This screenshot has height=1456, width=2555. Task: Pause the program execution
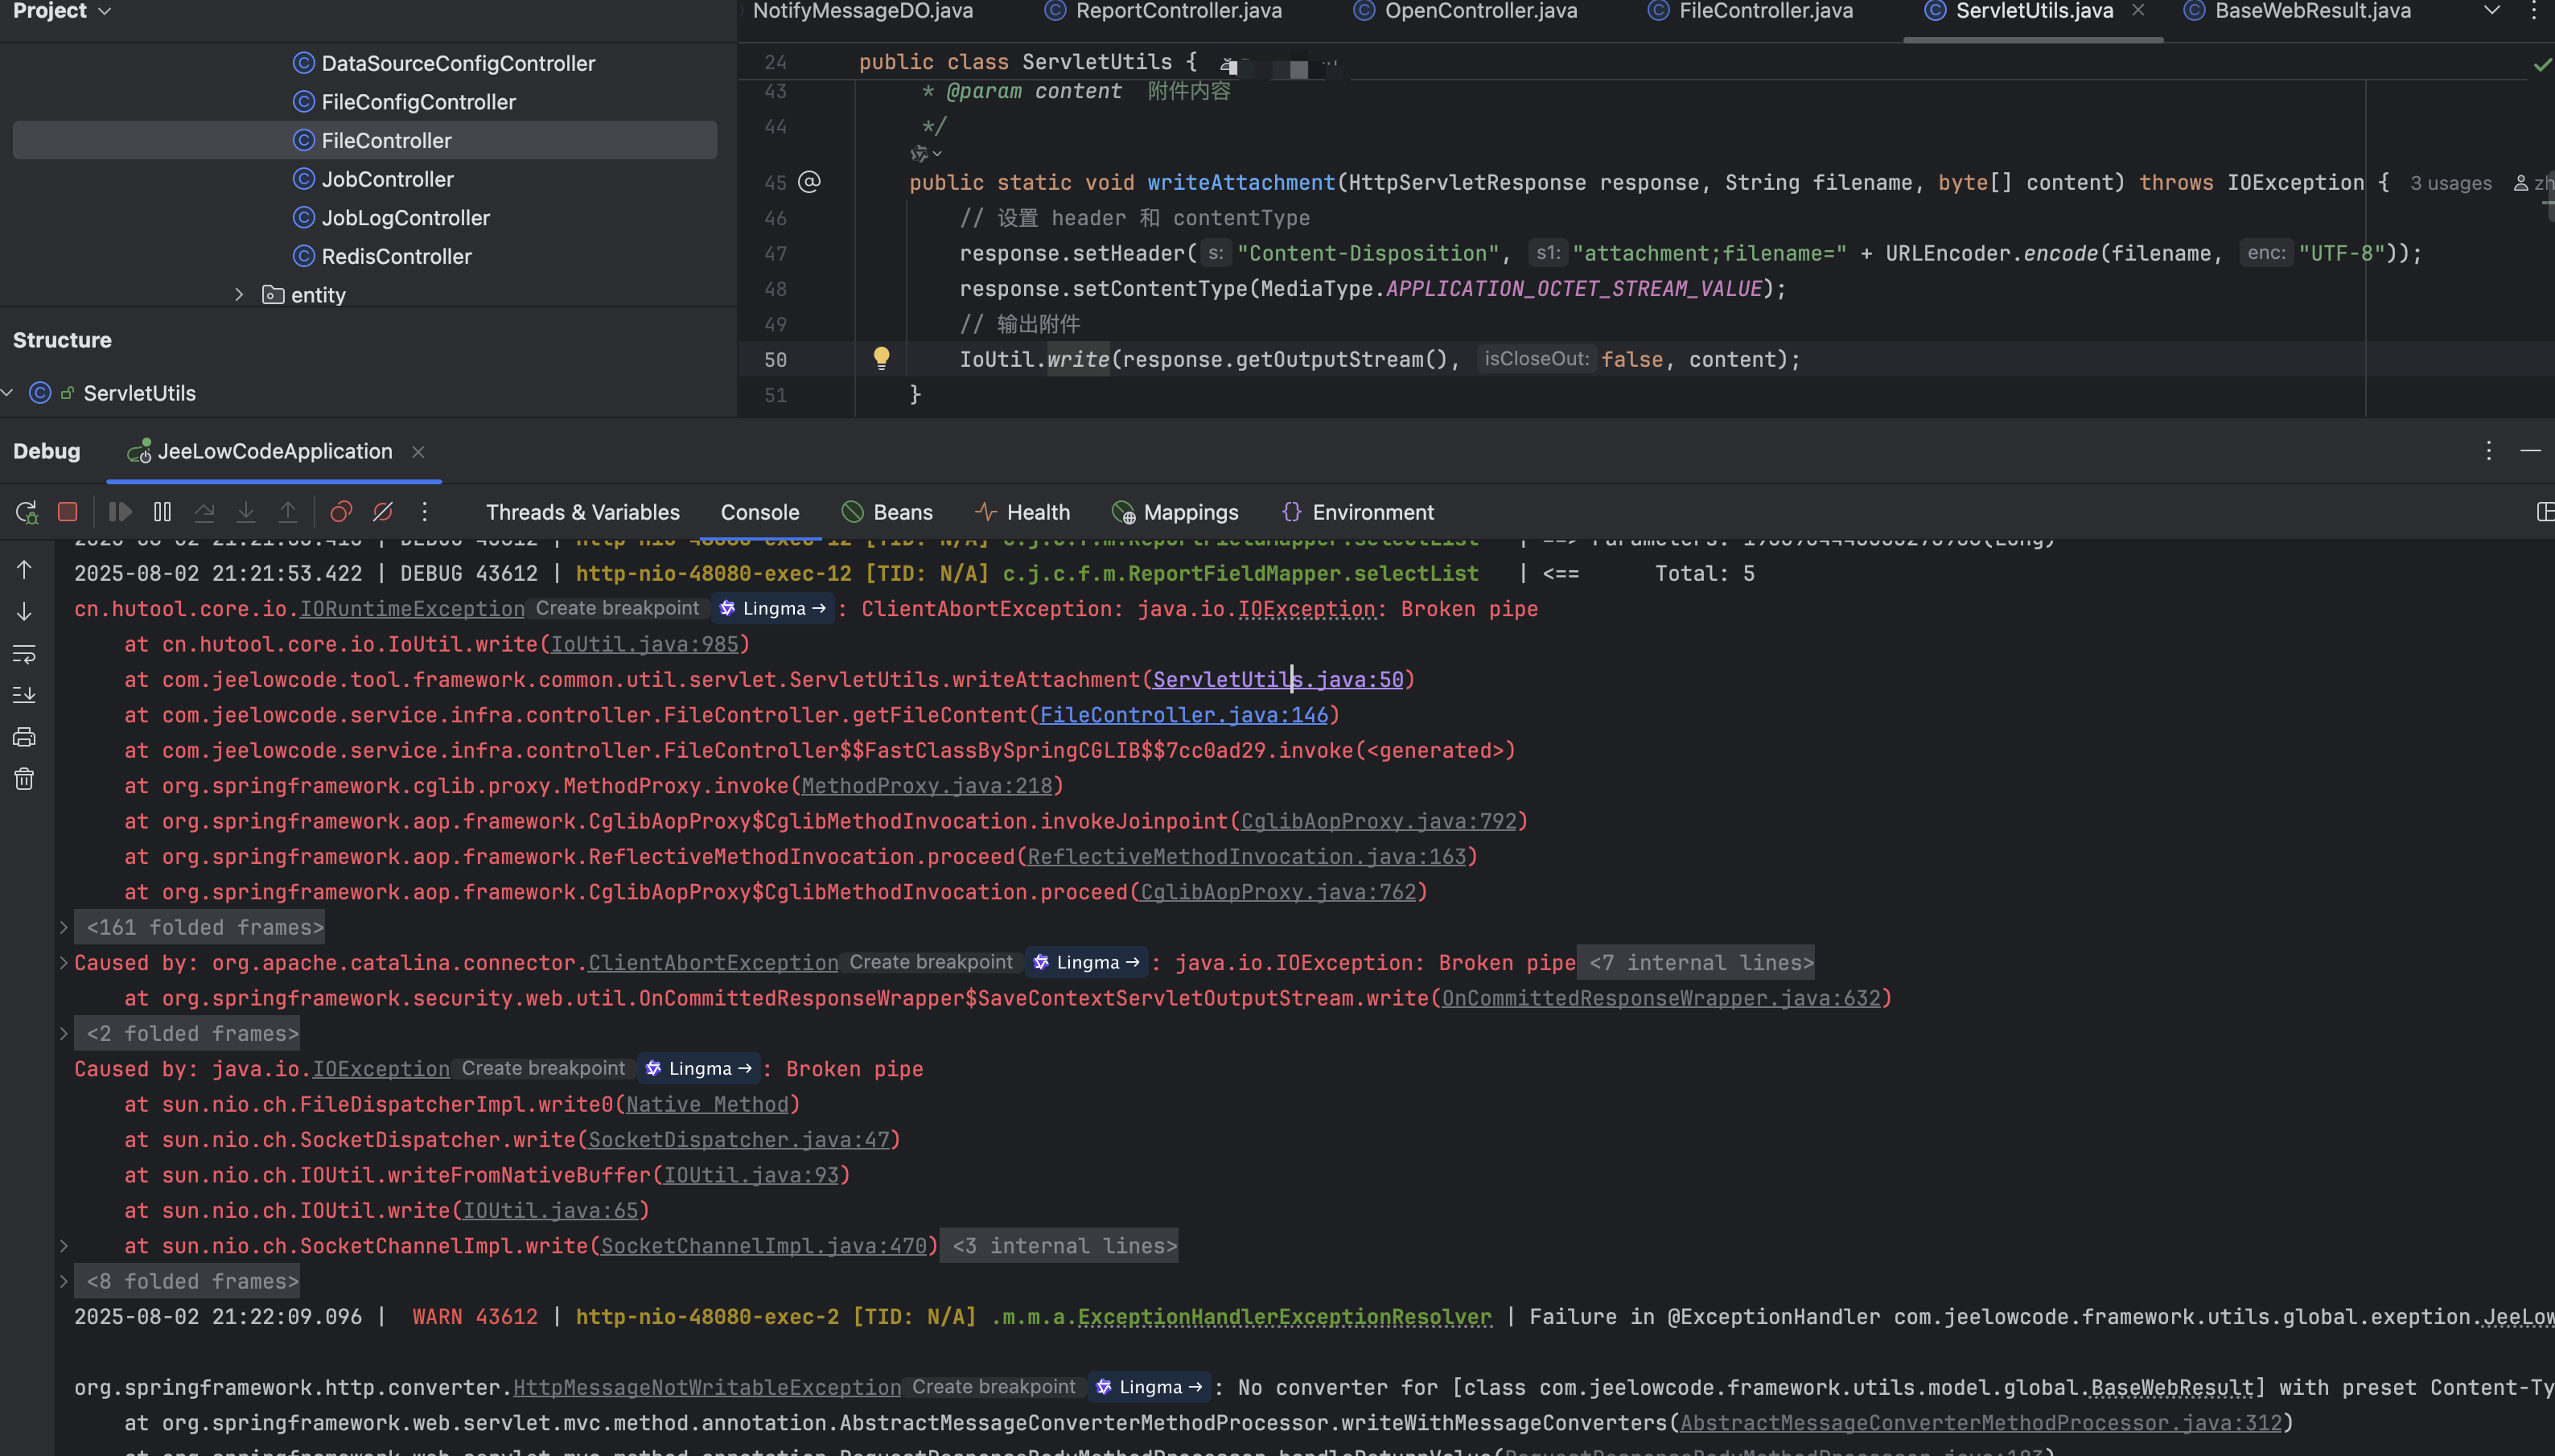click(162, 512)
